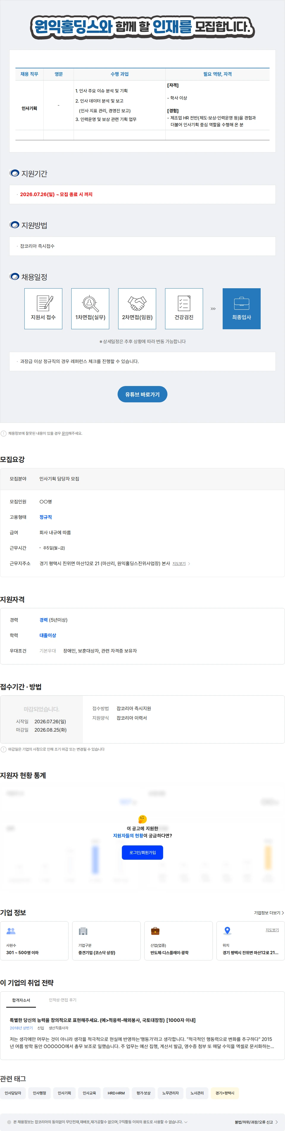This screenshot has height=1131, width=285.
Task: Click the 대졸이상 education link
Action: (x=48, y=635)
